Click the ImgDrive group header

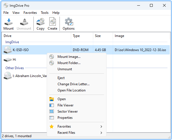coord(12,42)
